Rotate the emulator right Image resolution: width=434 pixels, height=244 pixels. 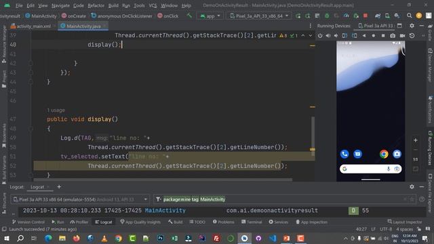[x=354, y=36]
